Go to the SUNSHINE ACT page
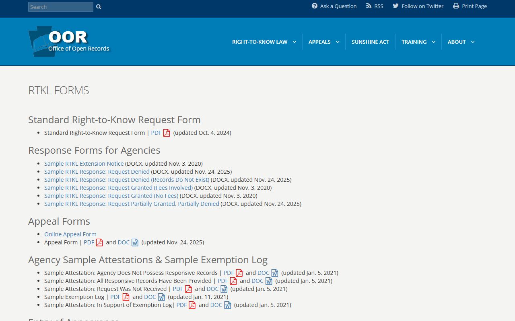 tap(371, 42)
